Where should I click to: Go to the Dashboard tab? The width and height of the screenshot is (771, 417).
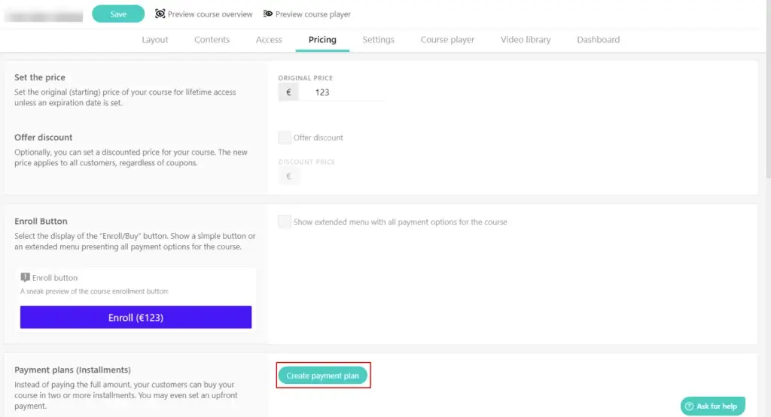pyautogui.click(x=599, y=40)
